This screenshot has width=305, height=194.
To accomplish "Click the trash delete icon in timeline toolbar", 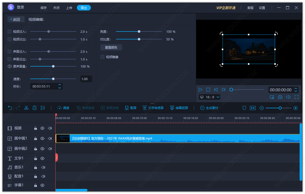I will [35, 108].
